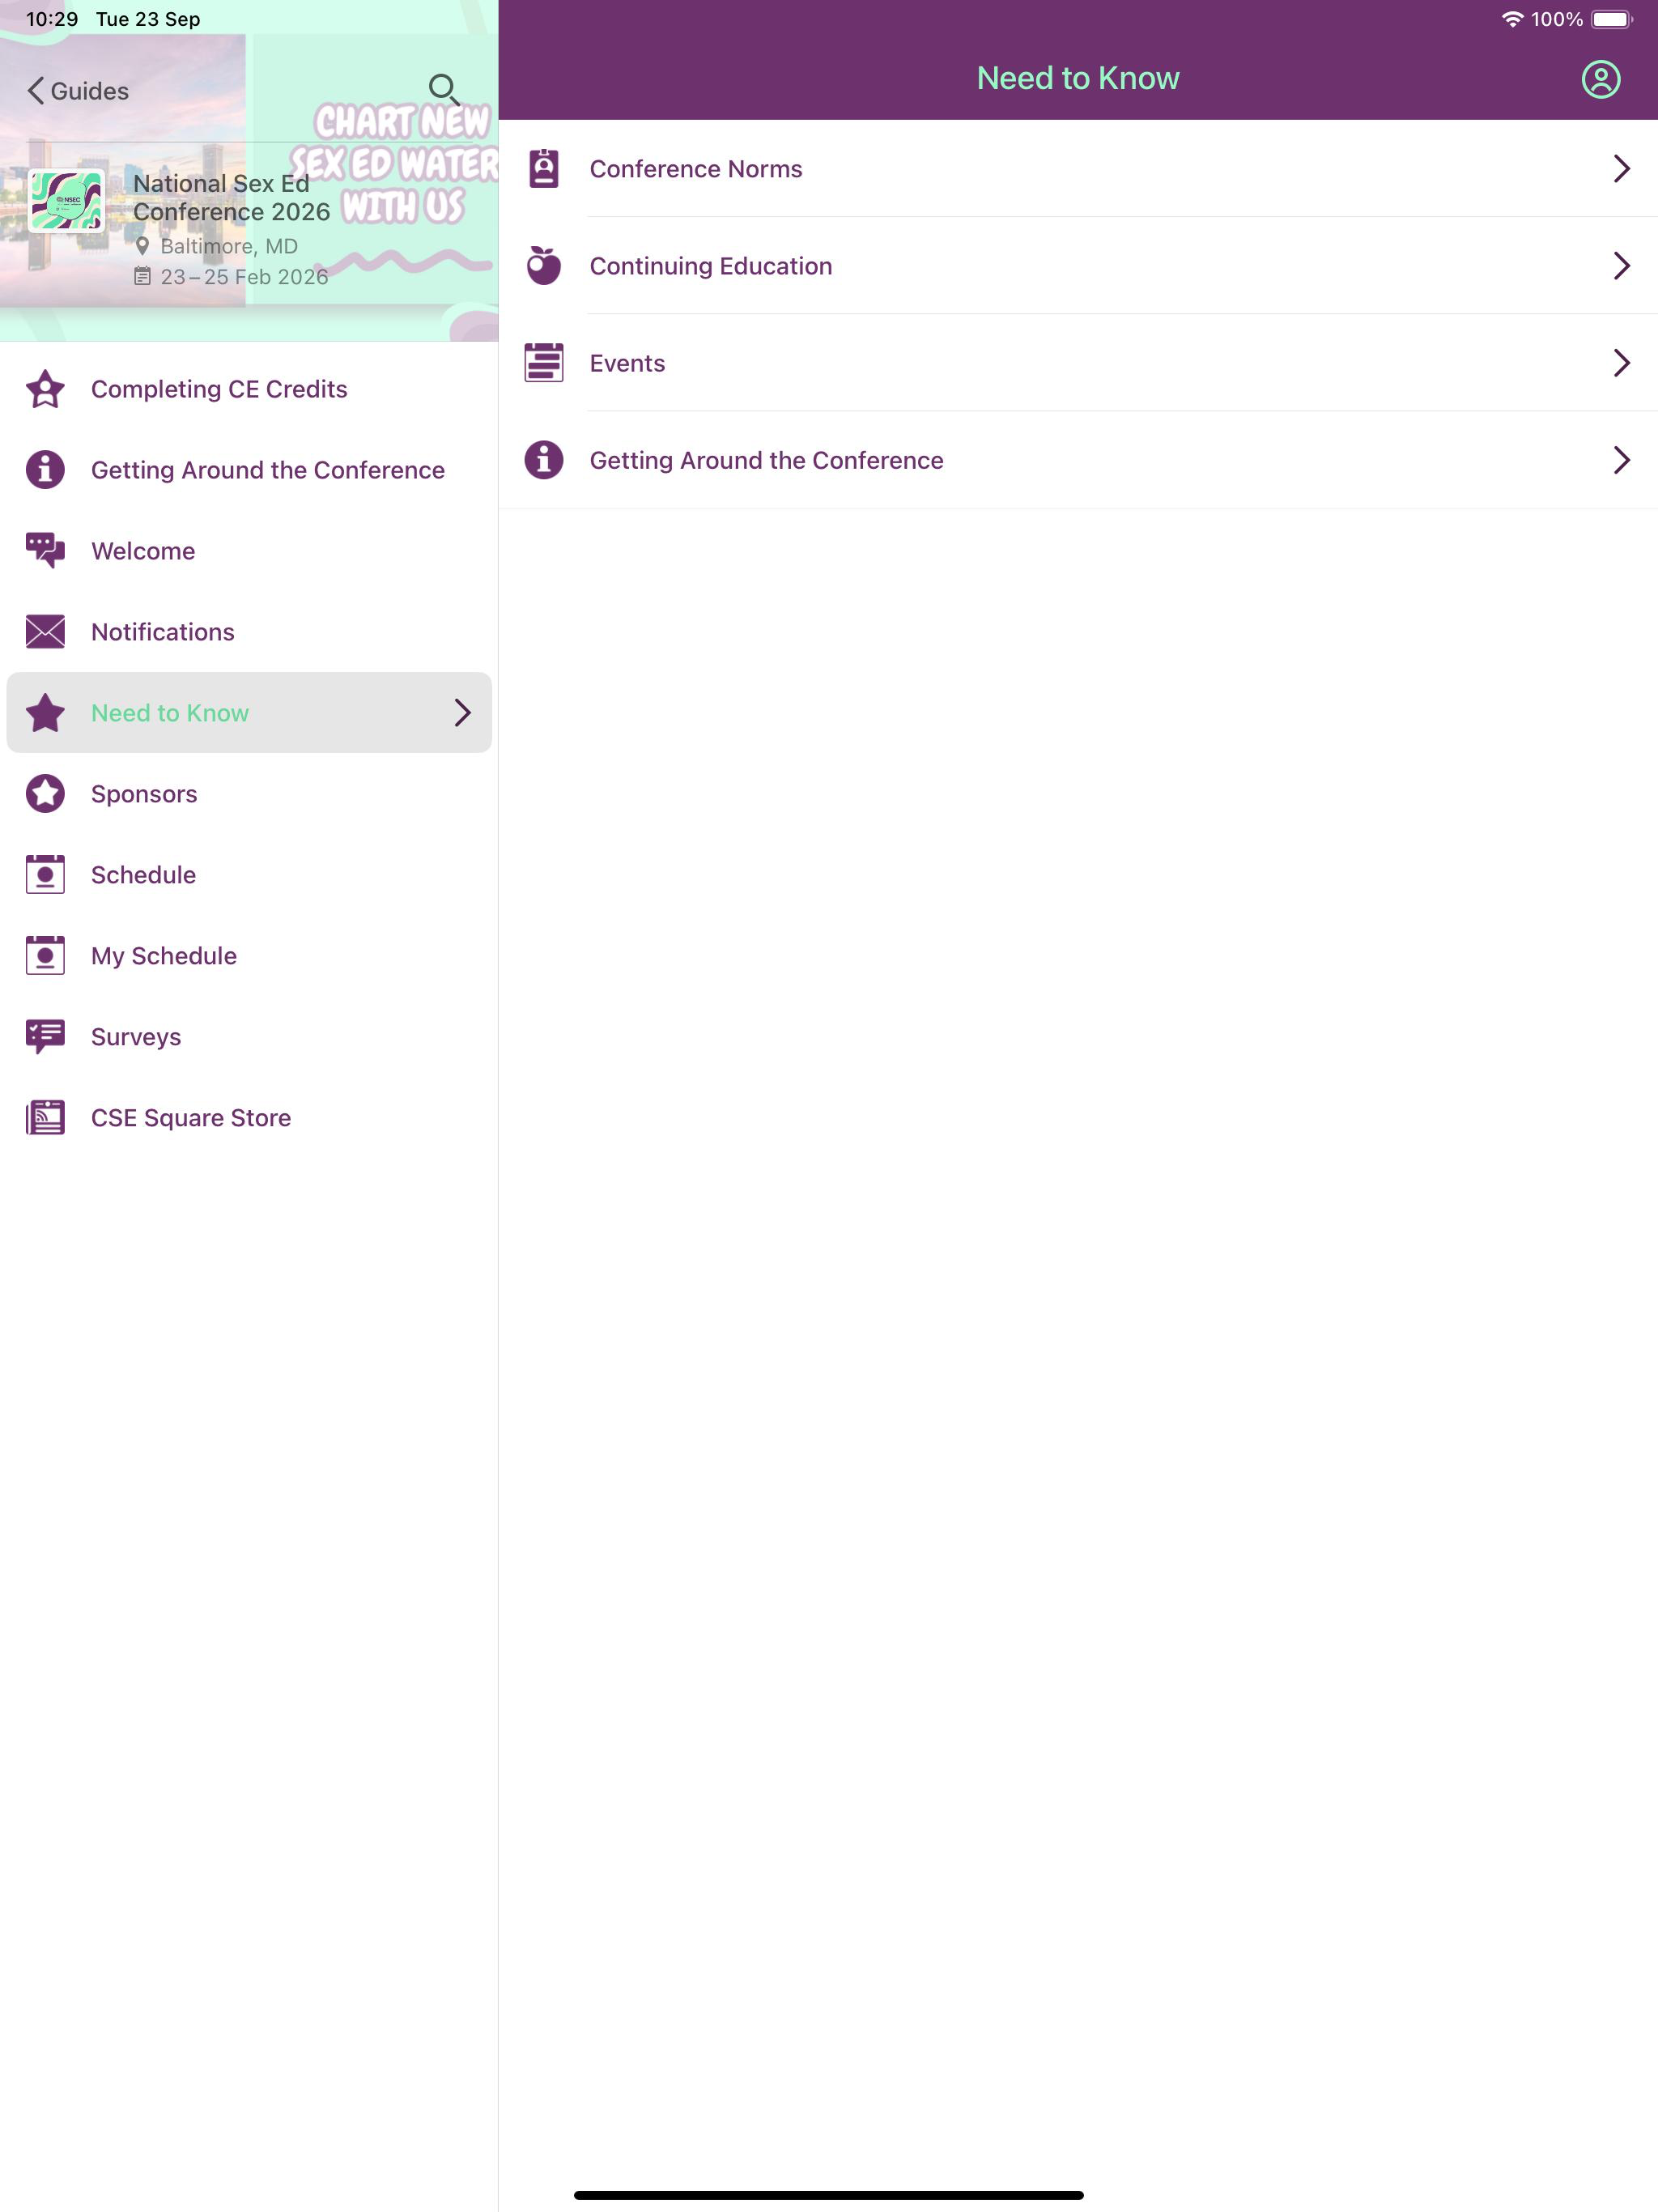Open the Continuing Education row chevron
The width and height of the screenshot is (1658, 2212).
click(x=1621, y=266)
